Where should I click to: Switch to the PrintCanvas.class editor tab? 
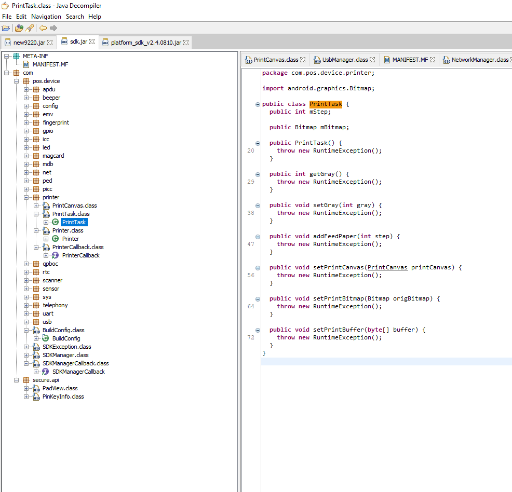click(276, 60)
